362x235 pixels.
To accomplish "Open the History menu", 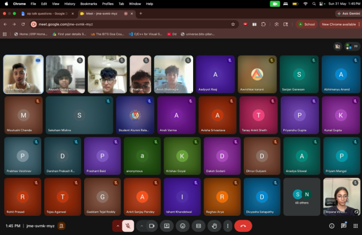I will [x=70, y=4].
